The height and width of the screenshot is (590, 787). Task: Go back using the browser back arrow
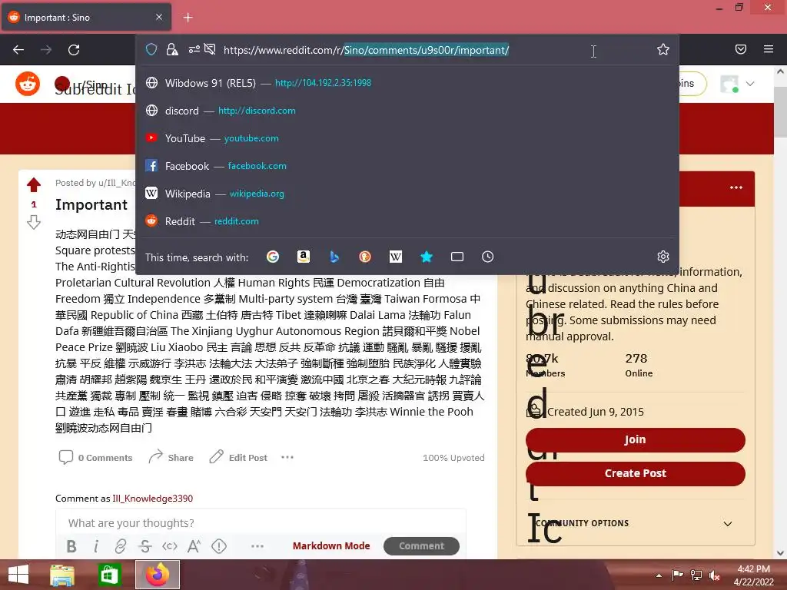(18, 50)
